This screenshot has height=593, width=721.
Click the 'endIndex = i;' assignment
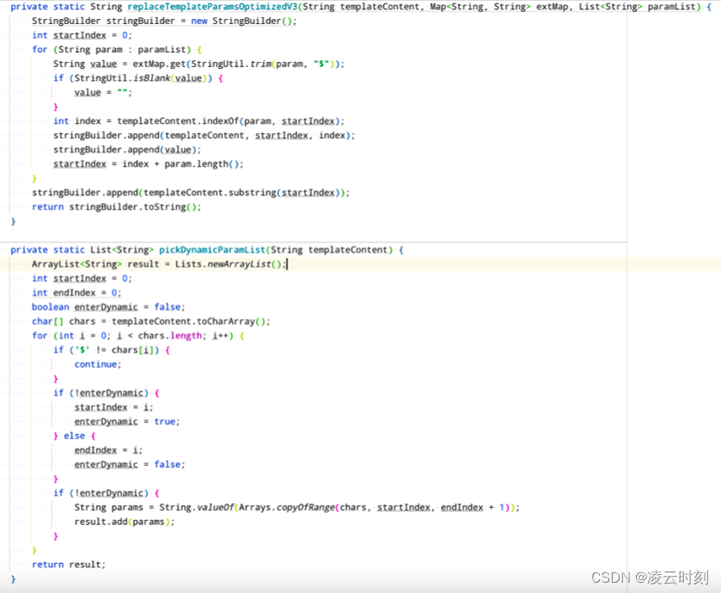108,449
